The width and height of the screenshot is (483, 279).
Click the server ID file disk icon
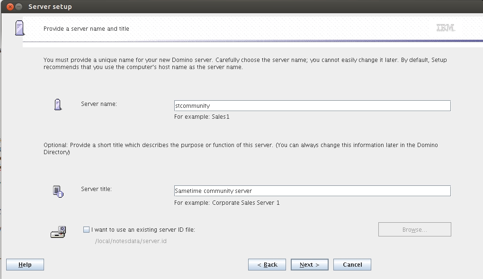click(58, 231)
